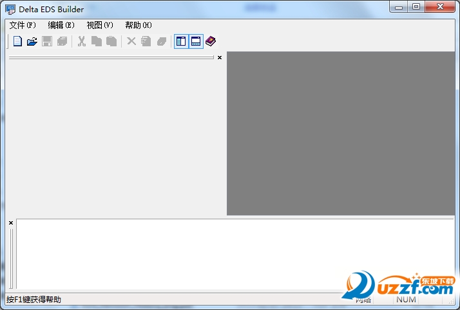The height and width of the screenshot is (310, 460).
Task: Click the greyed-out Save All stacked disks icon
Action: click(62, 41)
